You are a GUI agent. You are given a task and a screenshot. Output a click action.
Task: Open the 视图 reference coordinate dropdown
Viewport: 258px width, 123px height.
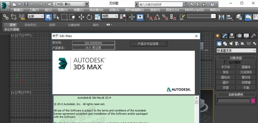click(110, 16)
